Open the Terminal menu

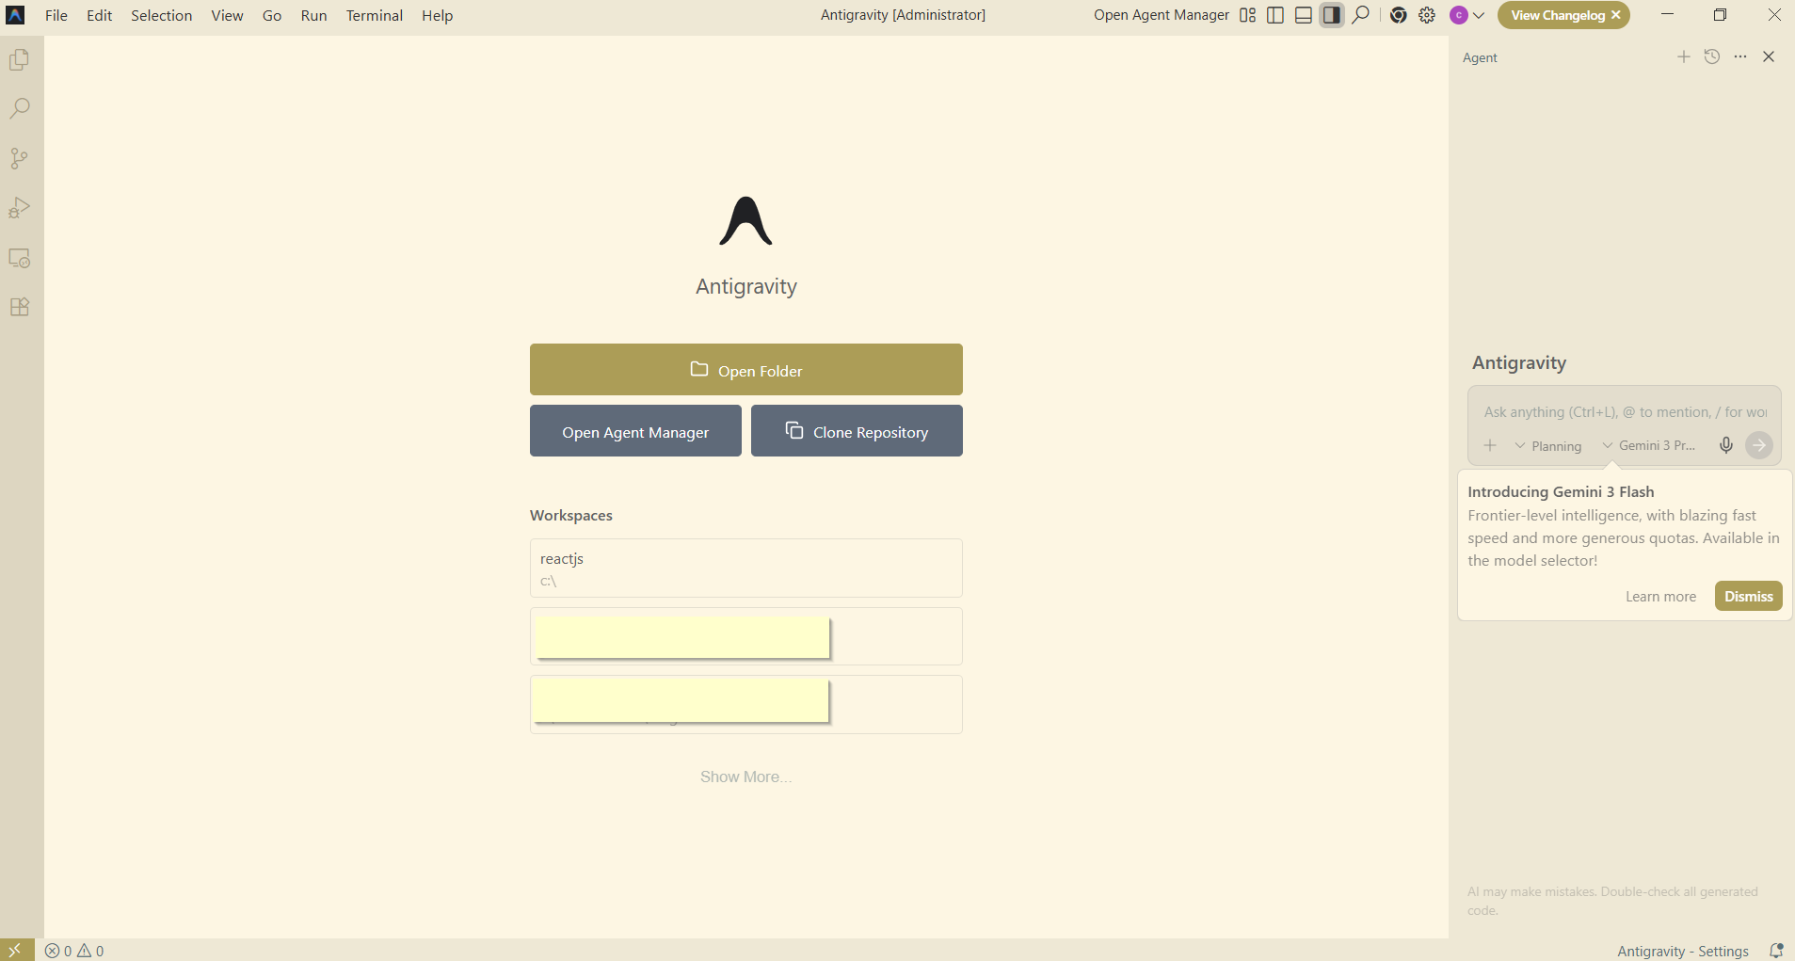[x=374, y=15]
